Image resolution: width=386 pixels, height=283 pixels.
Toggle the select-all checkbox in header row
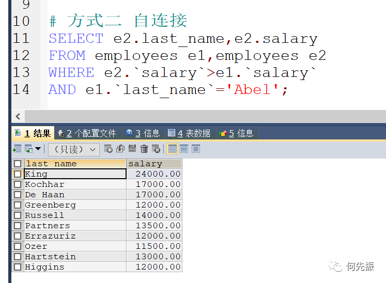pyautogui.click(x=18, y=164)
